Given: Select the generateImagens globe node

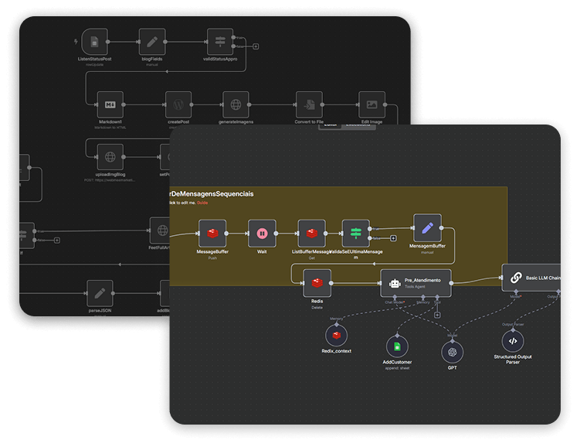Looking at the screenshot, I should 236,104.
